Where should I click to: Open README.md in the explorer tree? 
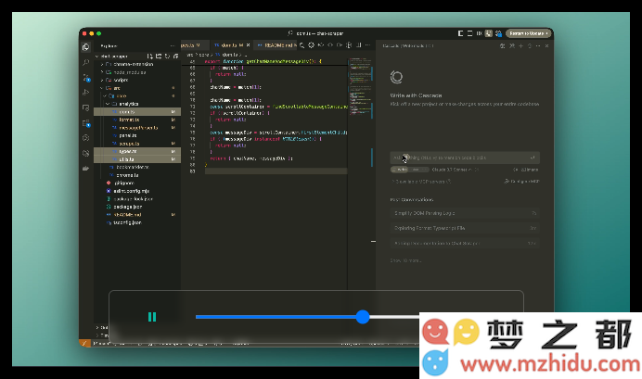pos(137,215)
